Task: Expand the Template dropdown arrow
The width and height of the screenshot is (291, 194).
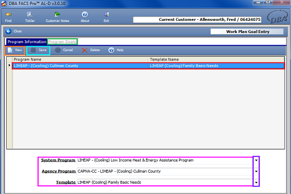Action: coord(256,182)
